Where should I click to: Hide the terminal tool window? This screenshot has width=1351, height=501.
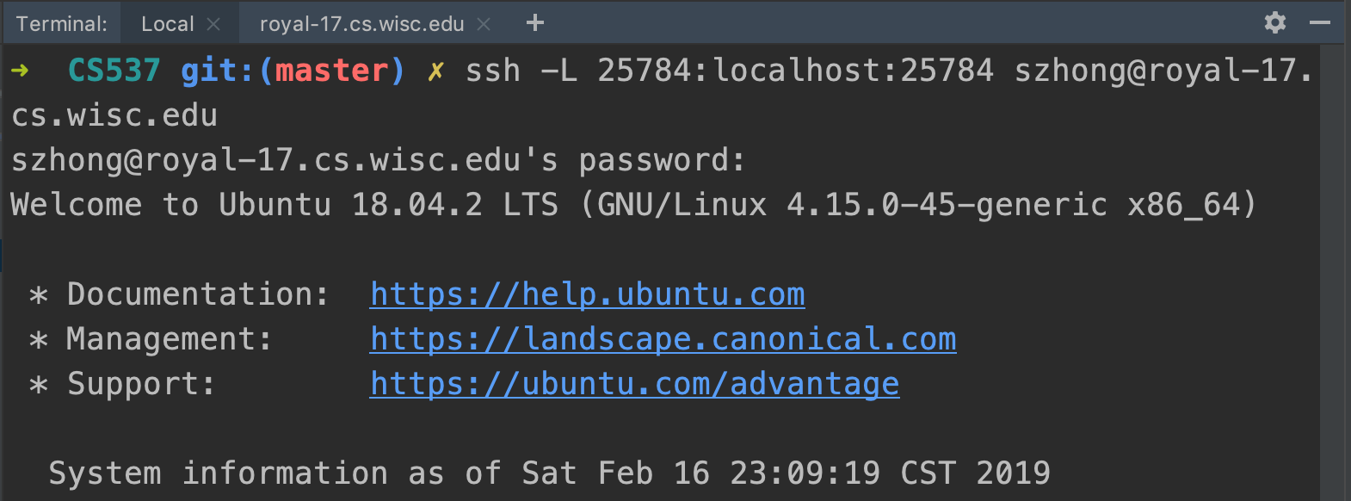point(1320,23)
